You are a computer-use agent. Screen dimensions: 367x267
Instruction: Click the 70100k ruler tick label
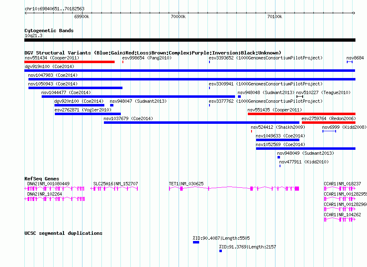[275, 17]
